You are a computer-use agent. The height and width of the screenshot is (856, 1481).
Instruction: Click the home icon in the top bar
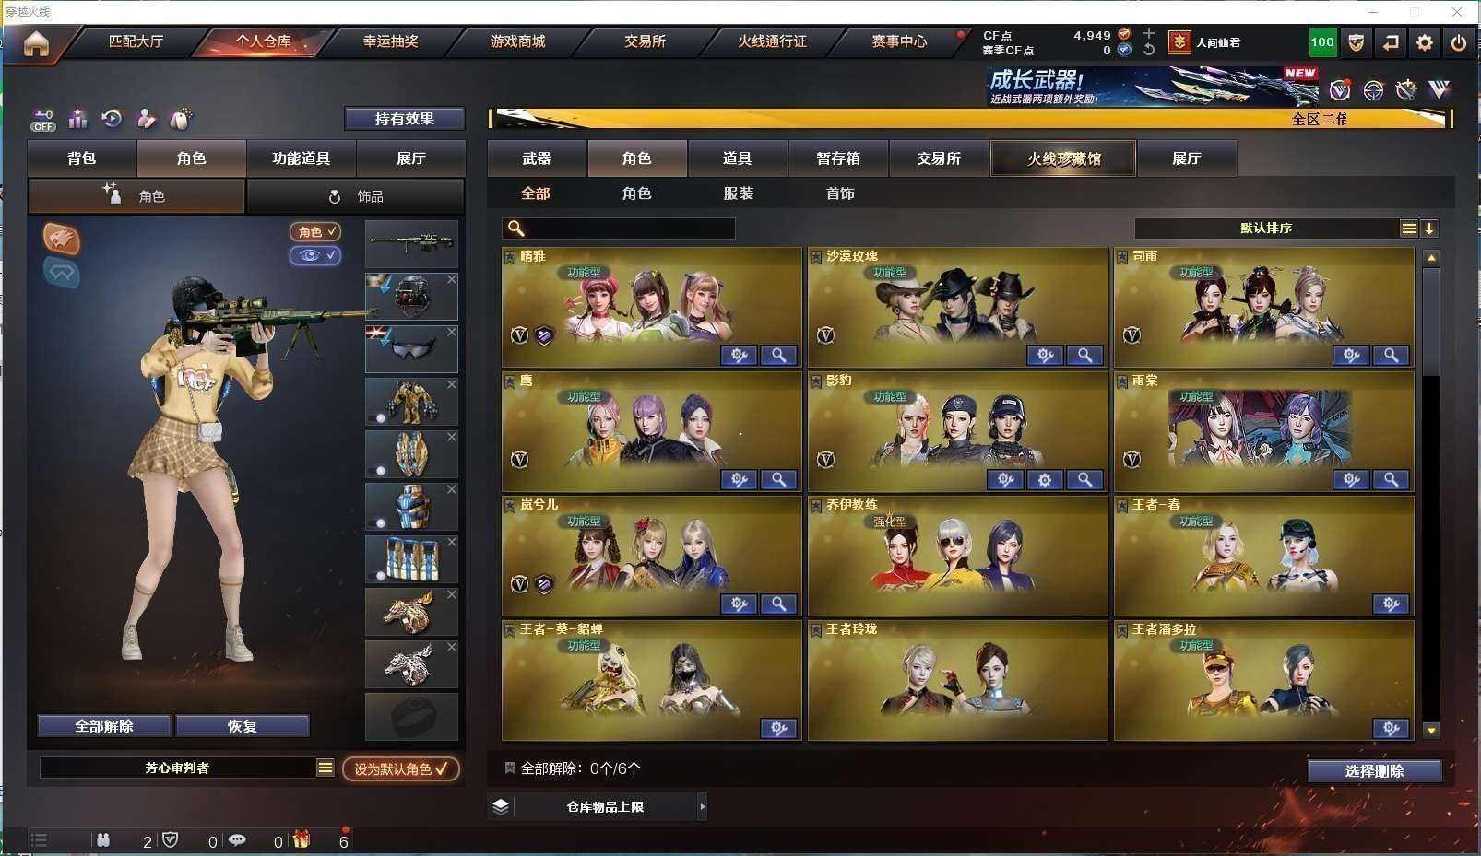click(36, 43)
